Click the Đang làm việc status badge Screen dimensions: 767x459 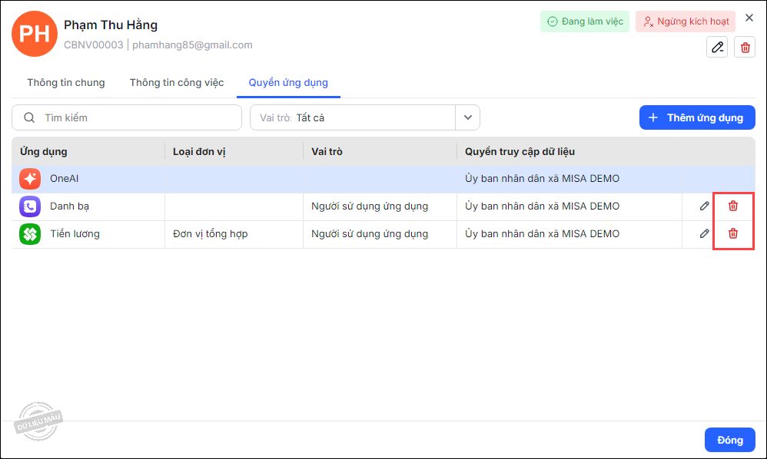pyautogui.click(x=585, y=21)
